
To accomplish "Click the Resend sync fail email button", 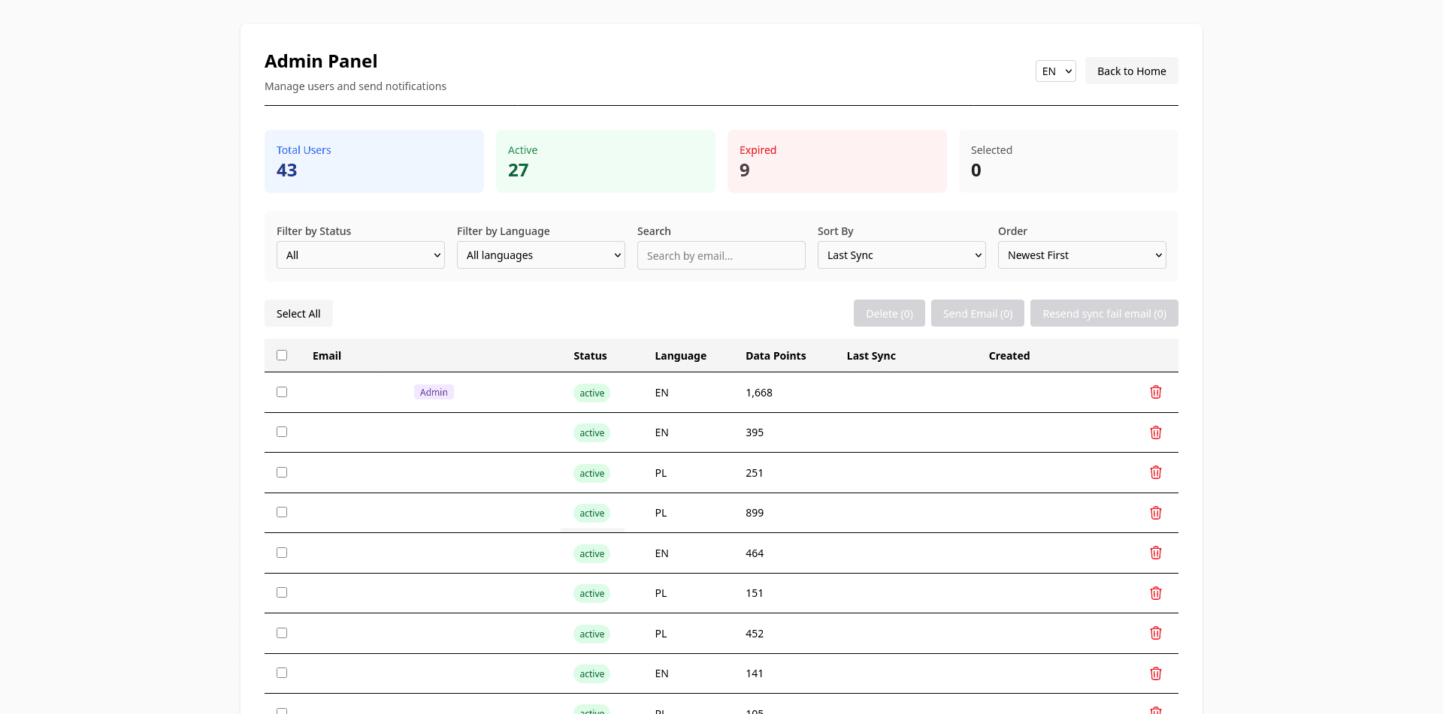I will click(1103, 313).
